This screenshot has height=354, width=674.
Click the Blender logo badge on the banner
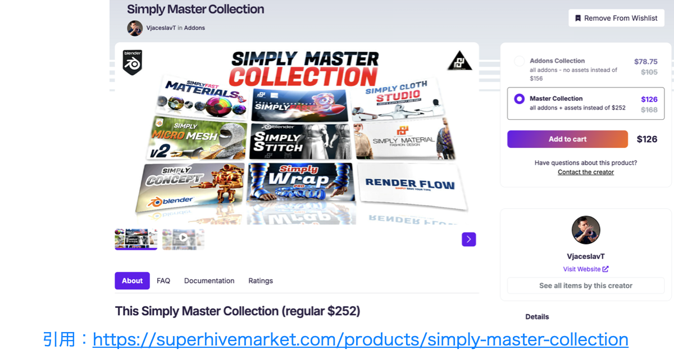pyautogui.click(x=133, y=62)
